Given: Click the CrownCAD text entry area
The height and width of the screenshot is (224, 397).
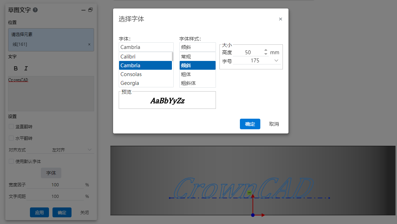Looking at the screenshot, I should [51, 94].
